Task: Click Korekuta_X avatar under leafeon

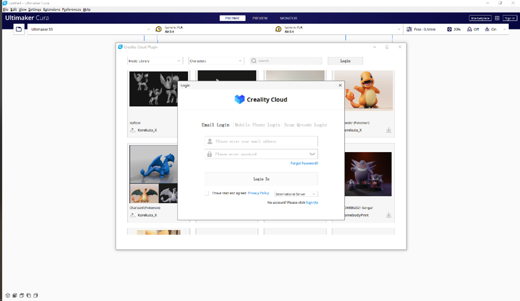Action: 133,131
